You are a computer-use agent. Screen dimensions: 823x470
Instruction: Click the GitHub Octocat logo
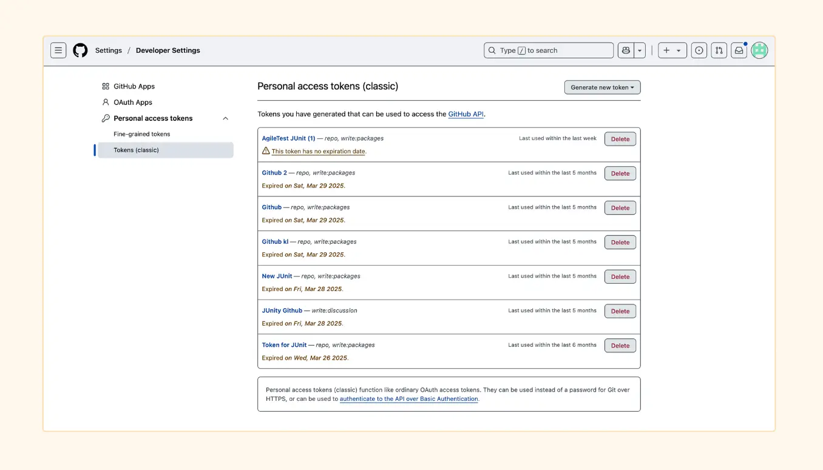click(x=80, y=50)
